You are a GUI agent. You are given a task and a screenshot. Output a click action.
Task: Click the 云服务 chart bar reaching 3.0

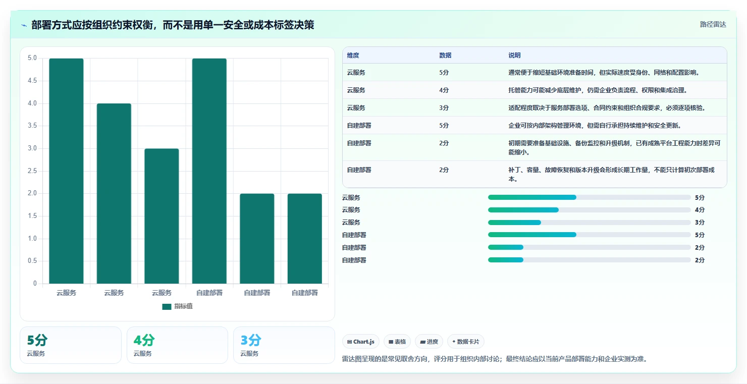(162, 216)
